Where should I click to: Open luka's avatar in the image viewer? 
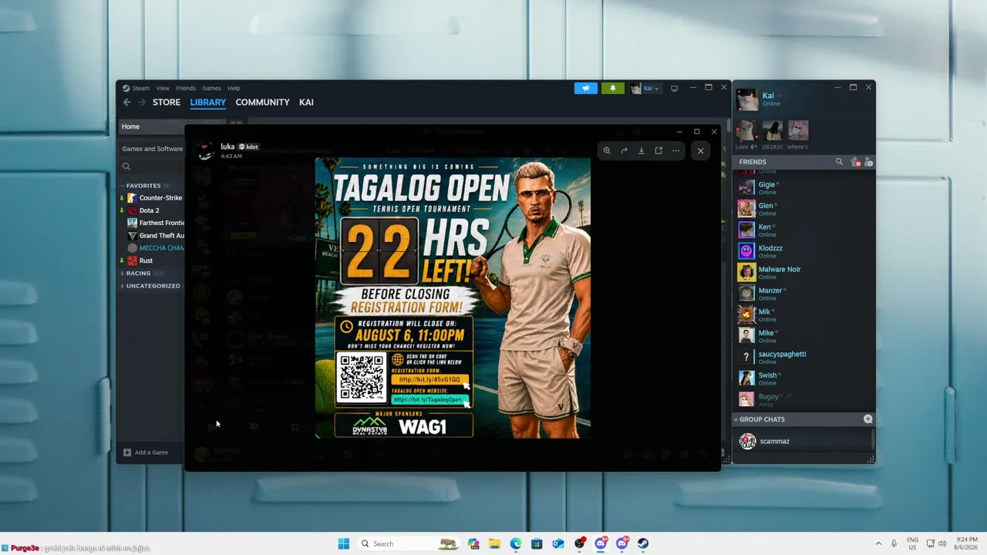point(205,151)
